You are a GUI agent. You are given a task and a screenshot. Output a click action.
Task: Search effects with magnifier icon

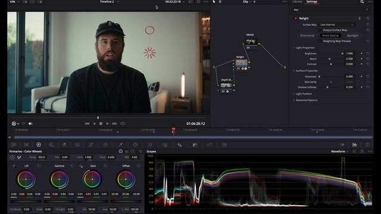[362, 2]
